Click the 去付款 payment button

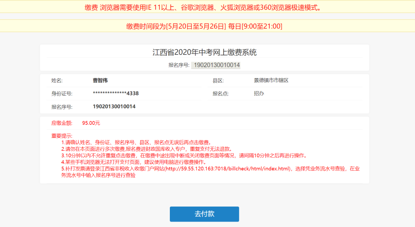204,214
